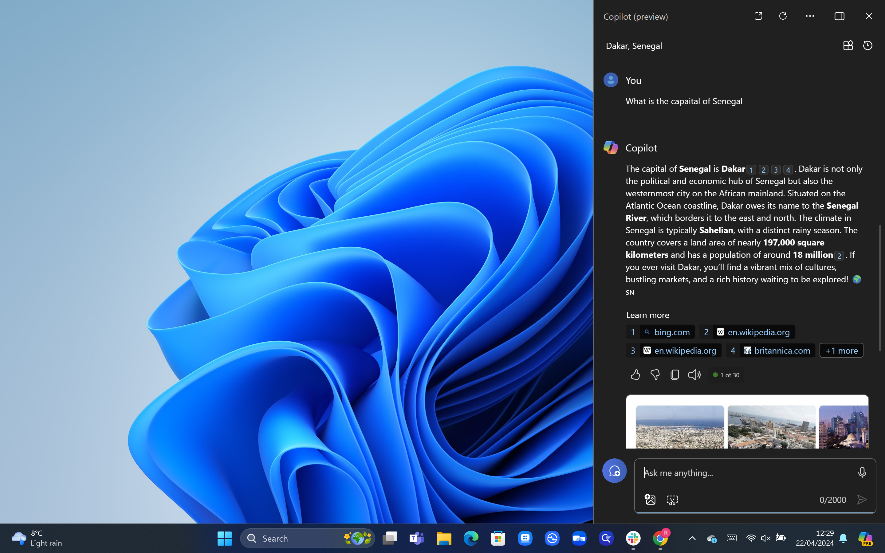
Task: Open source 2 en.wikipedia.org link
Action: pyautogui.click(x=747, y=332)
